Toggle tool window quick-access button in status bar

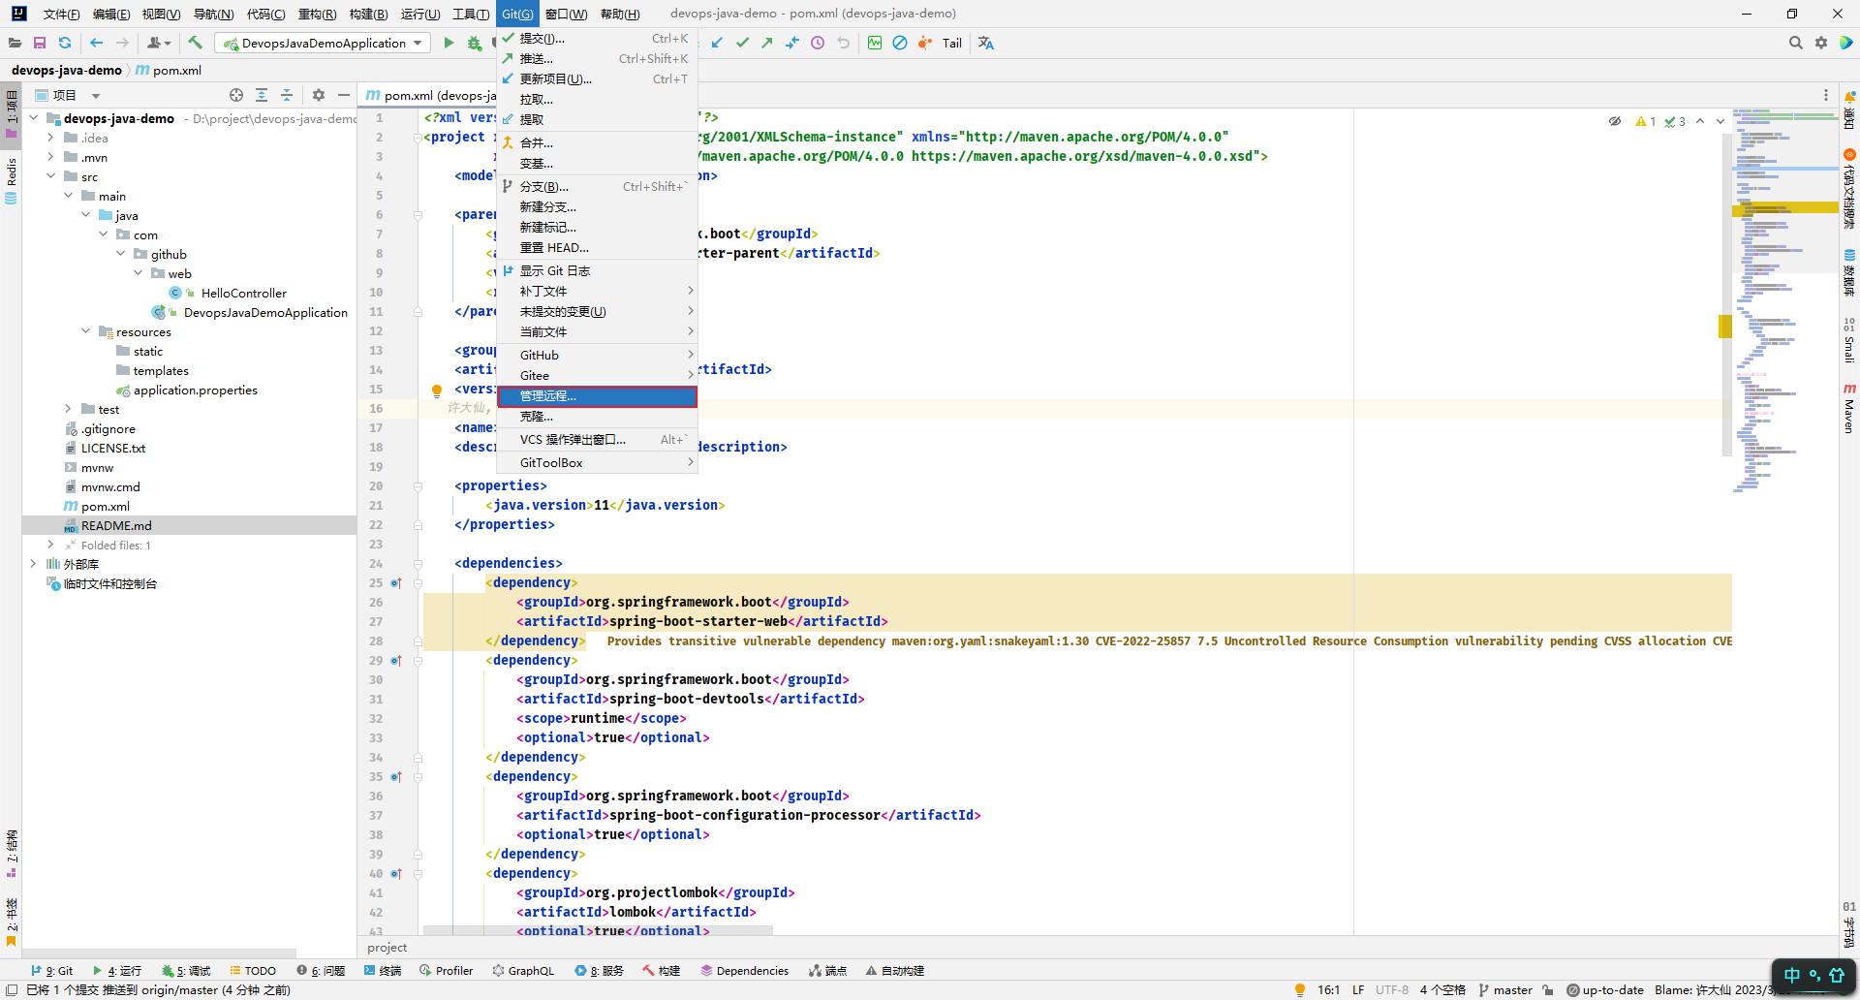pos(12,989)
